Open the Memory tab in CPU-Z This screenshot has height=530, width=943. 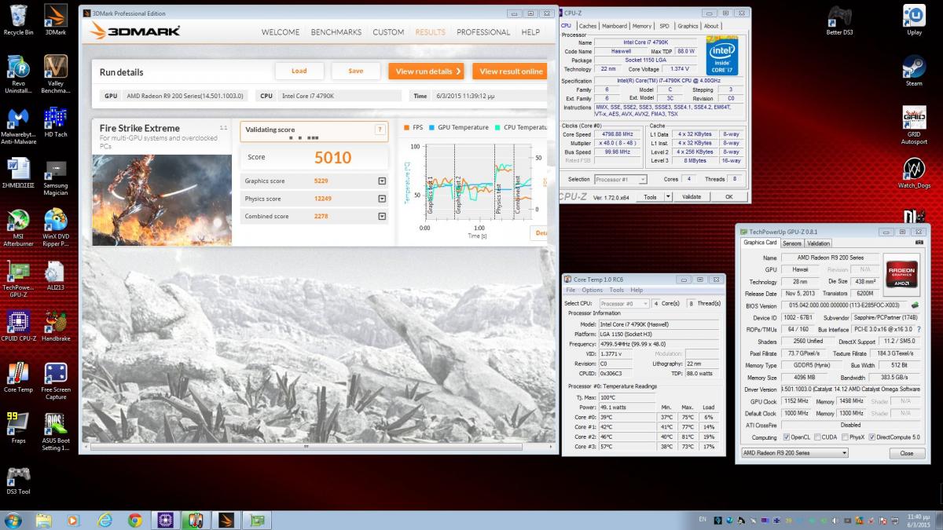tap(642, 26)
